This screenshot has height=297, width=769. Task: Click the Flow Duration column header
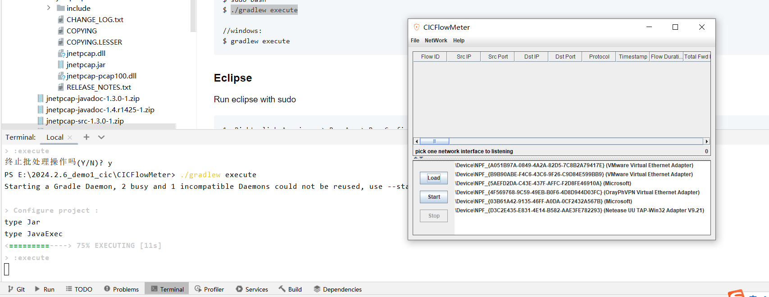(x=666, y=57)
